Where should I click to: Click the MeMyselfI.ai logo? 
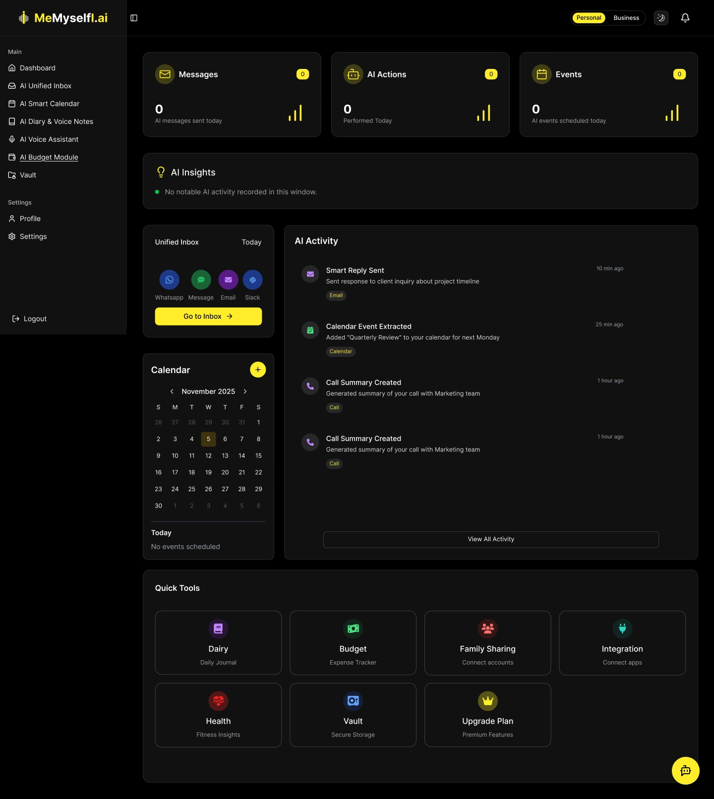63,18
